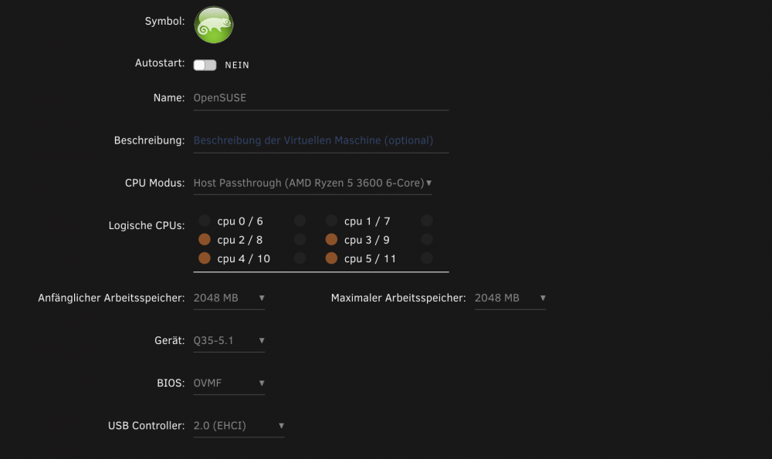This screenshot has width=772, height=459.
Task: Check the first box before 'cpu 1 / 7'
Action: [331, 221]
